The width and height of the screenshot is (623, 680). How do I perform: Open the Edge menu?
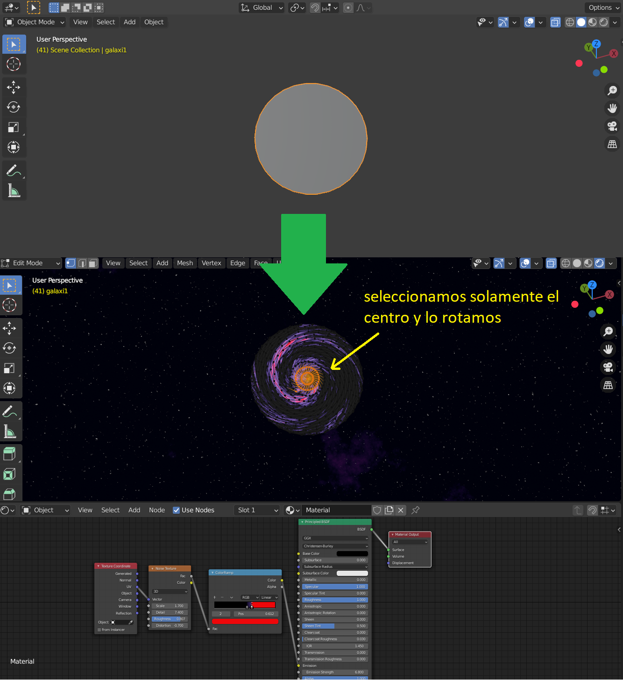point(238,263)
